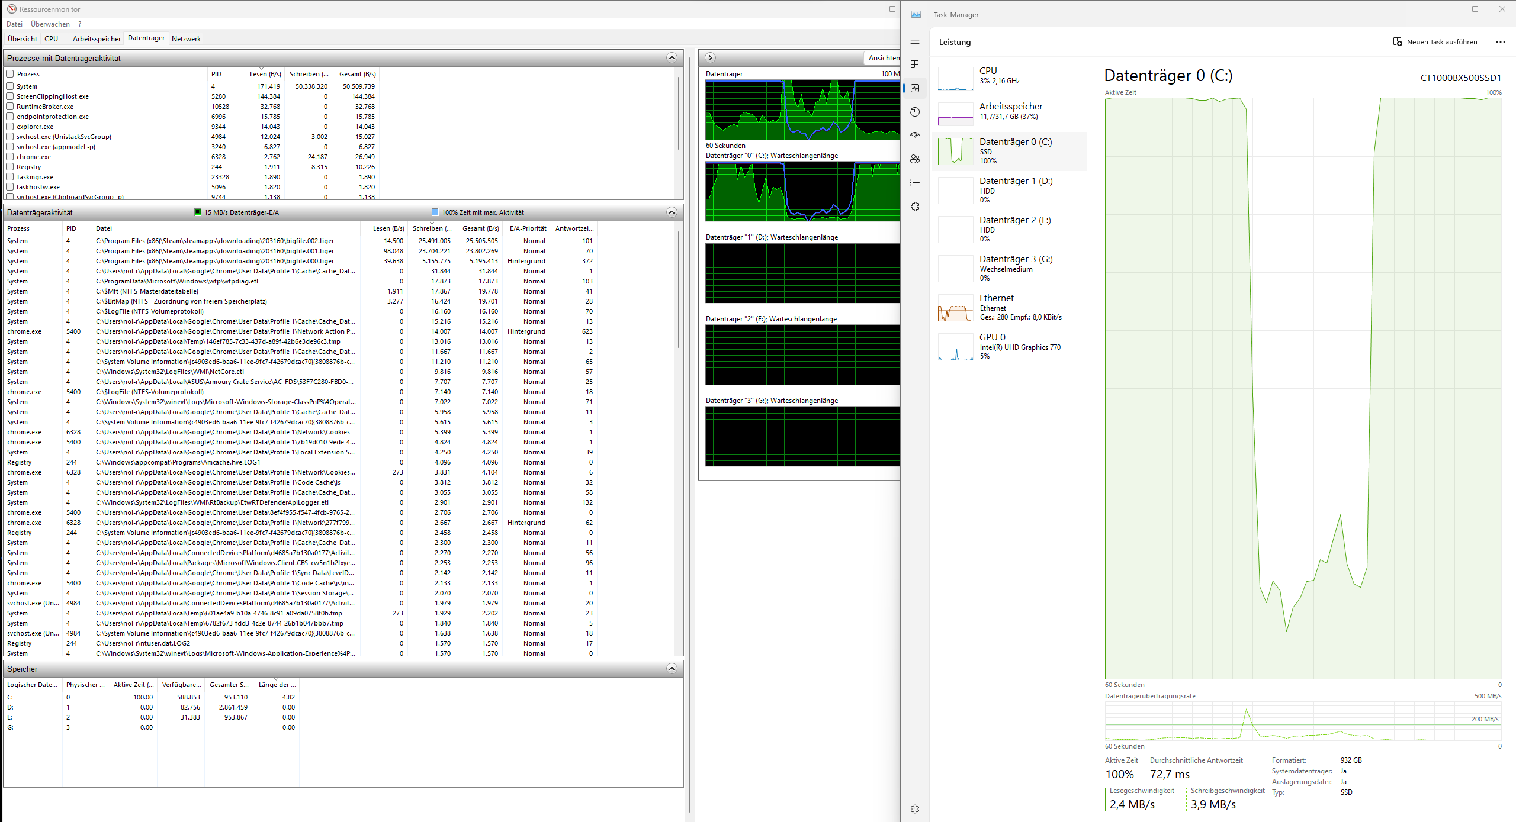Click the green Datenträger-E/A legend swatch

click(198, 212)
